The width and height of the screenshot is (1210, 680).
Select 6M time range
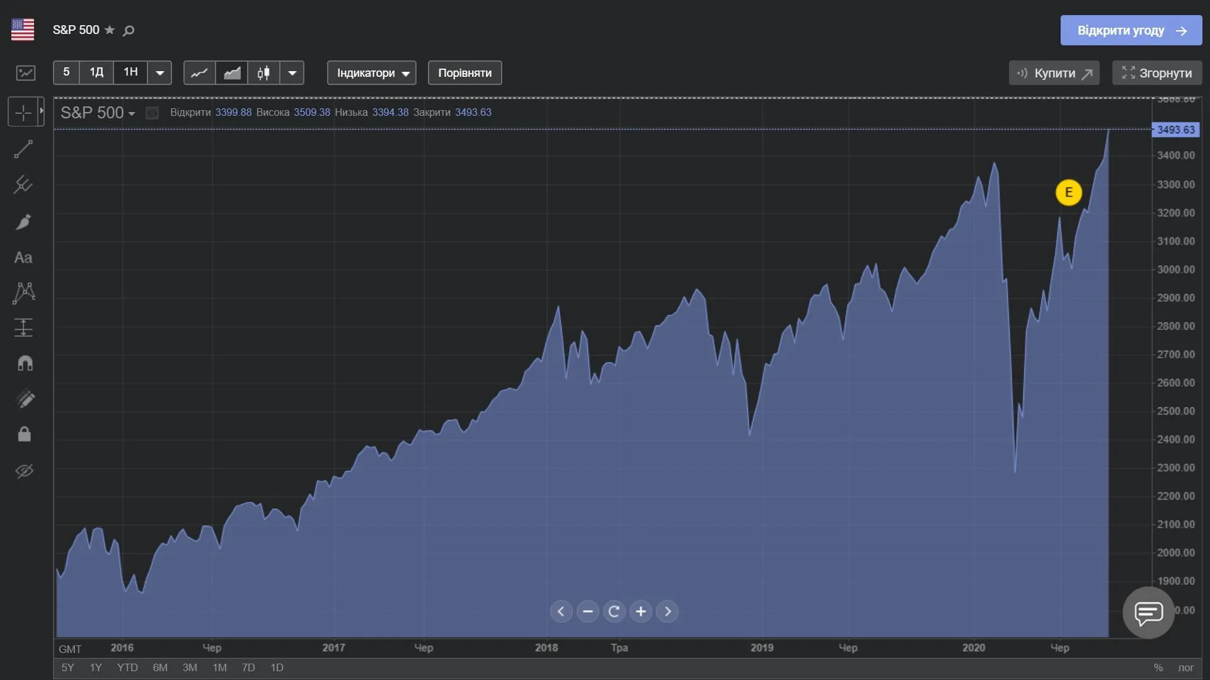tap(160, 667)
